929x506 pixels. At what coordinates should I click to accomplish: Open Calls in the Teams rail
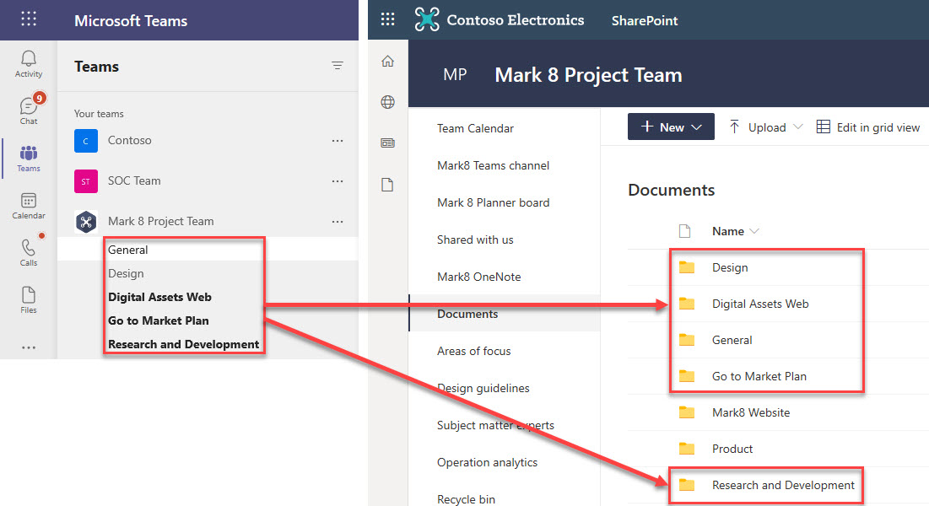point(29,252)
